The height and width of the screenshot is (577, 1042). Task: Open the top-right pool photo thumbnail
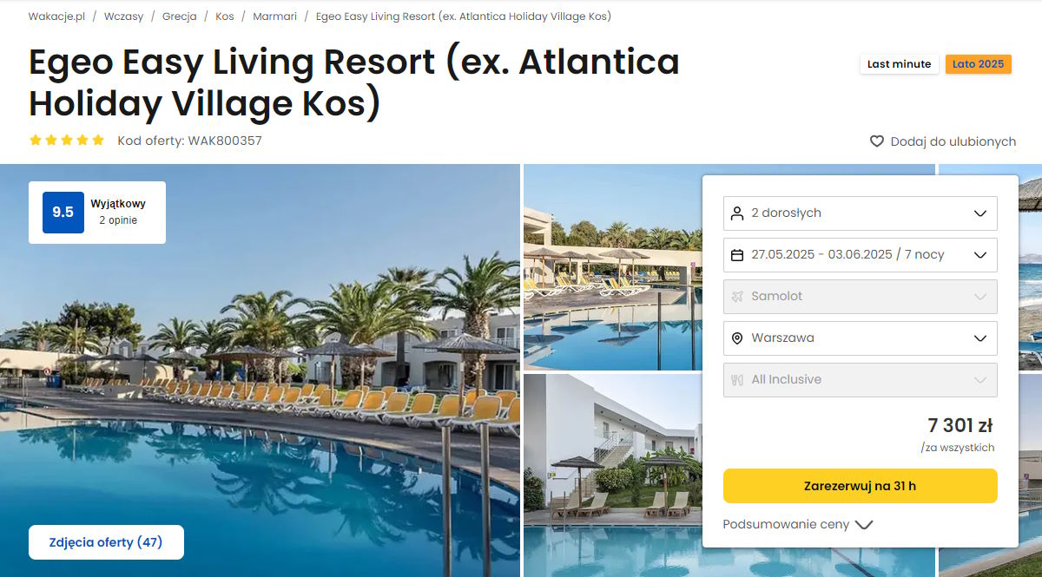click(x=612, y=267)
